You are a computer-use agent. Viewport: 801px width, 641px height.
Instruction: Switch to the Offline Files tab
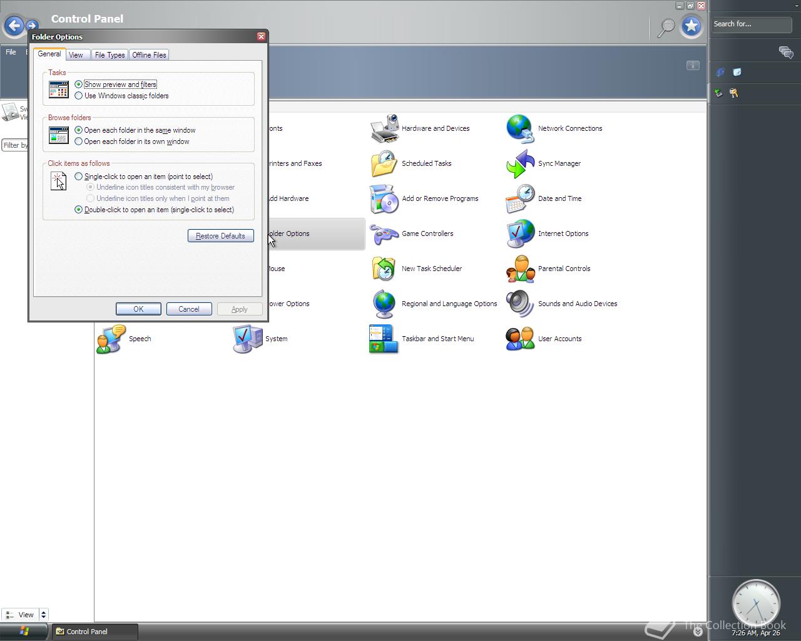coord(149,55)
